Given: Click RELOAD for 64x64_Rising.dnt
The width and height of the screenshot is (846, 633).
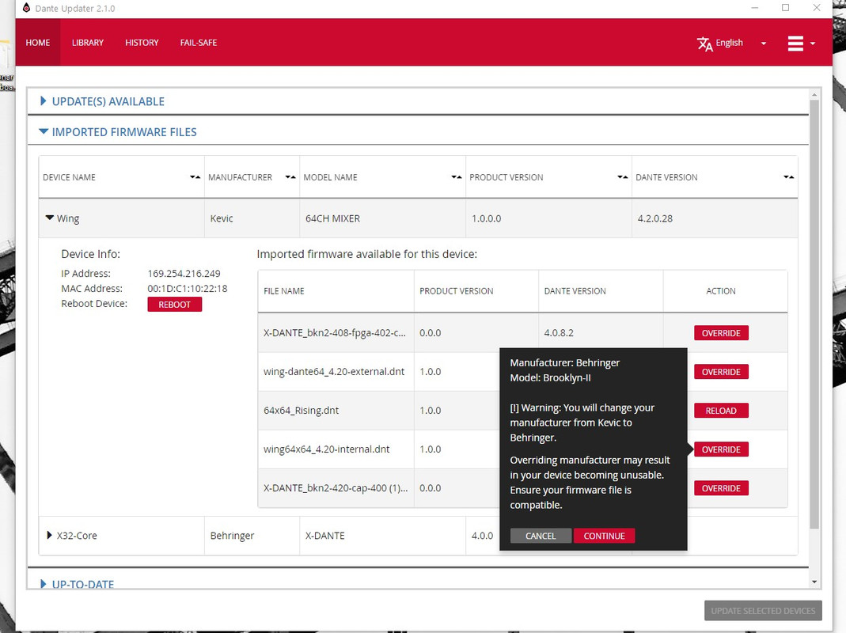Looking at the screenshot, I should (x=721, y=411).
